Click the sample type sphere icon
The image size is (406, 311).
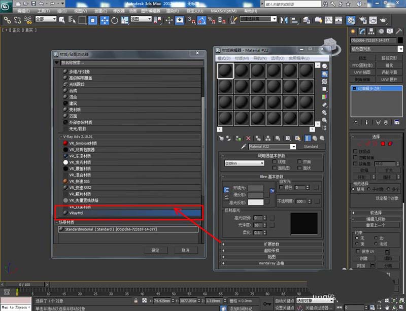[x=325, y=66]
